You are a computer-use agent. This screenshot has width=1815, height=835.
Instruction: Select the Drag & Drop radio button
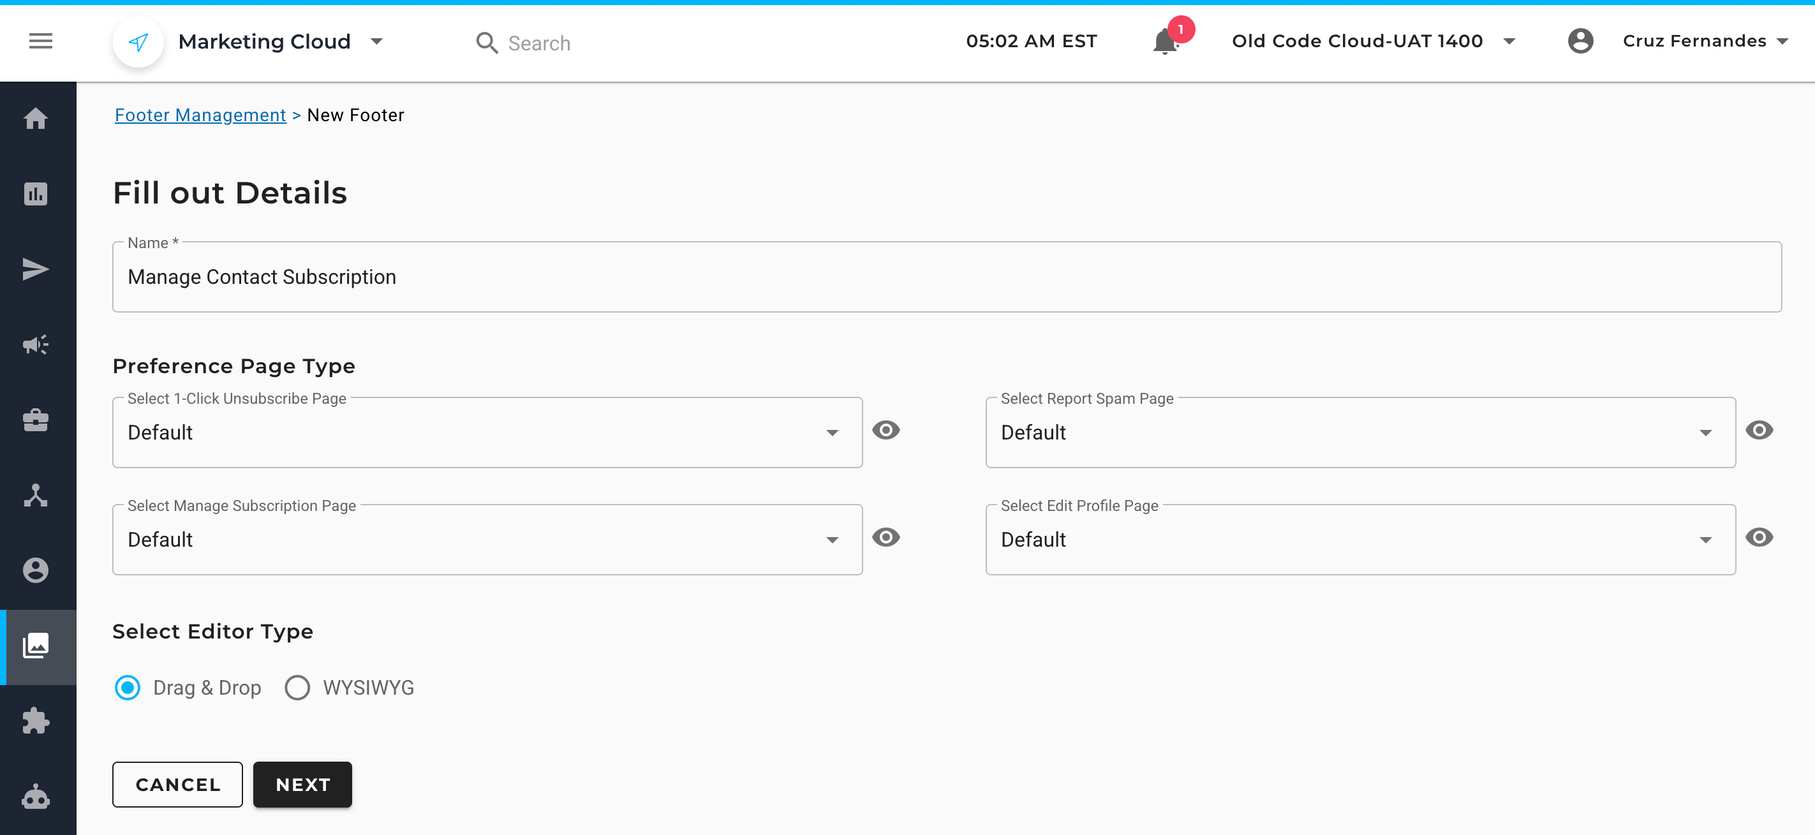pyautogui.click(x=128, y=688)
